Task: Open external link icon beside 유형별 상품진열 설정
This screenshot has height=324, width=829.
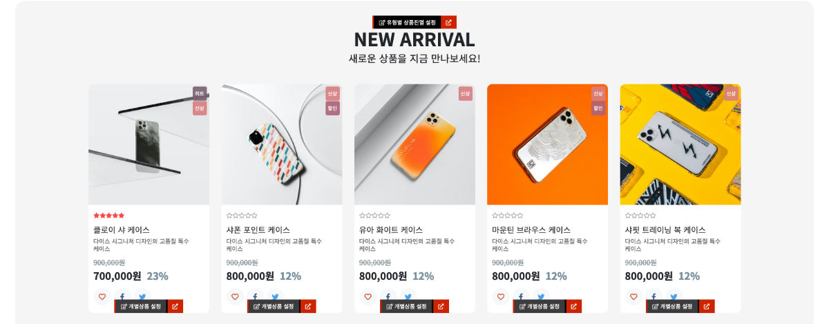Action: point(448,22)
